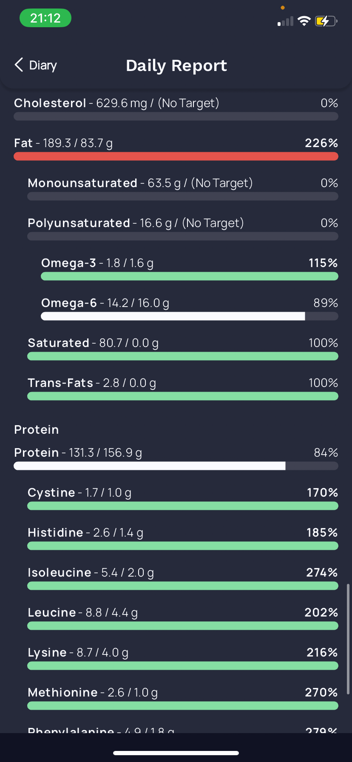Tap the cellular signal icon
Viewport: 352px width, 762px height.
pyautogui.click(x=286, y=21)
